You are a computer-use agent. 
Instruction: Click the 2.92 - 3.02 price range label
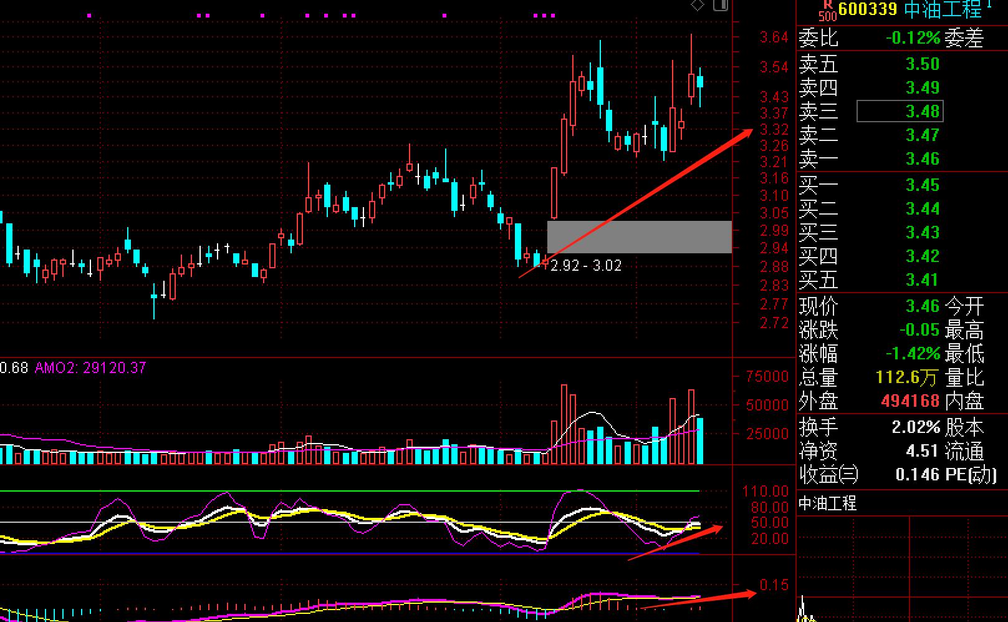[586, 266]
